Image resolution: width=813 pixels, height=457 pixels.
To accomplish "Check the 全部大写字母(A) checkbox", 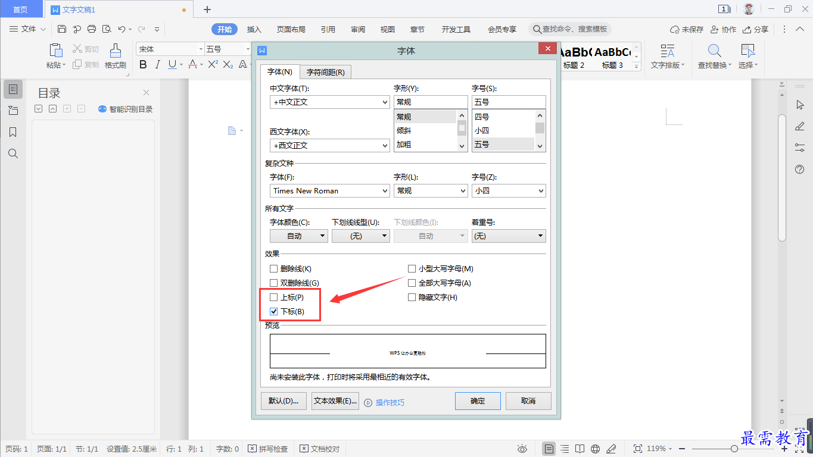I will pyautogui.click(x=412, y=283).
